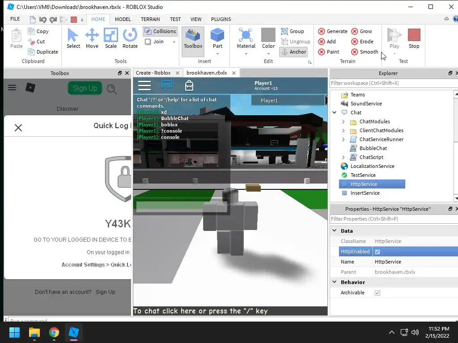Open the in-game backpack icon
Screen dimensions: 458x343
(x=189, y=85)
